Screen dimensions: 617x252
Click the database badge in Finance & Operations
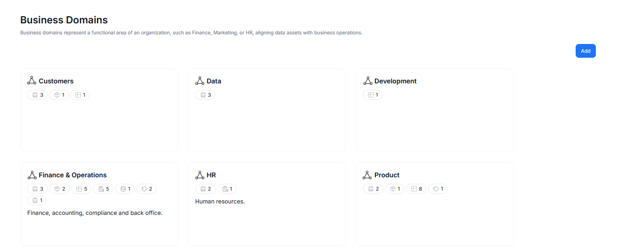(125, 189)
